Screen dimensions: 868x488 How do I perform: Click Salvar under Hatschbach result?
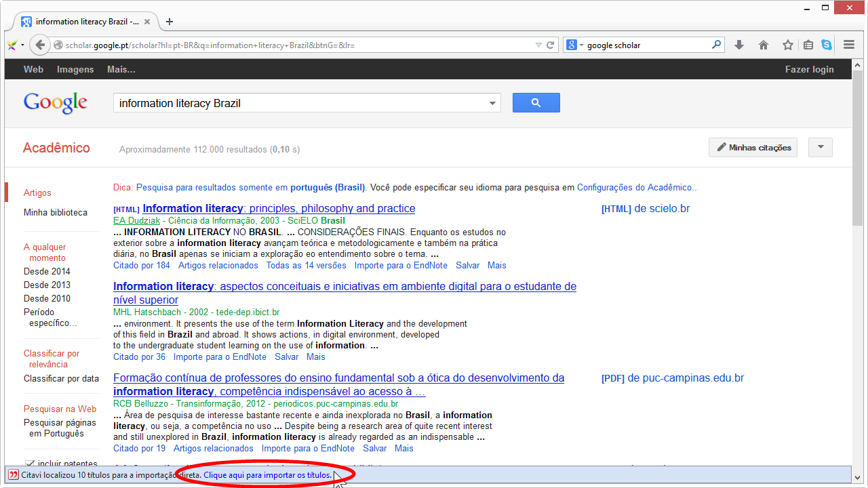coord(286,357)
